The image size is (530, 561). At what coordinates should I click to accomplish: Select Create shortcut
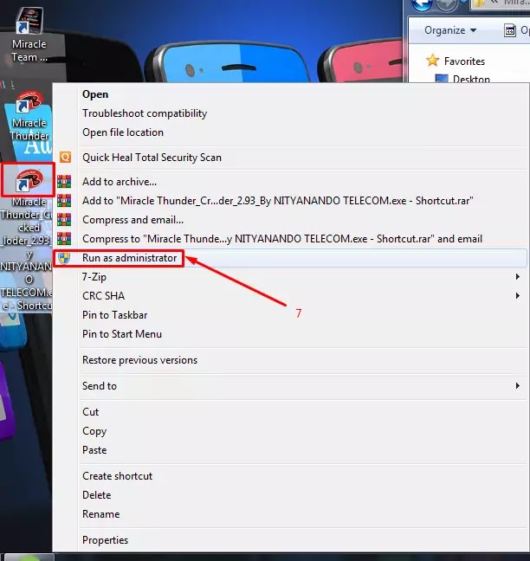click(118, 476)
